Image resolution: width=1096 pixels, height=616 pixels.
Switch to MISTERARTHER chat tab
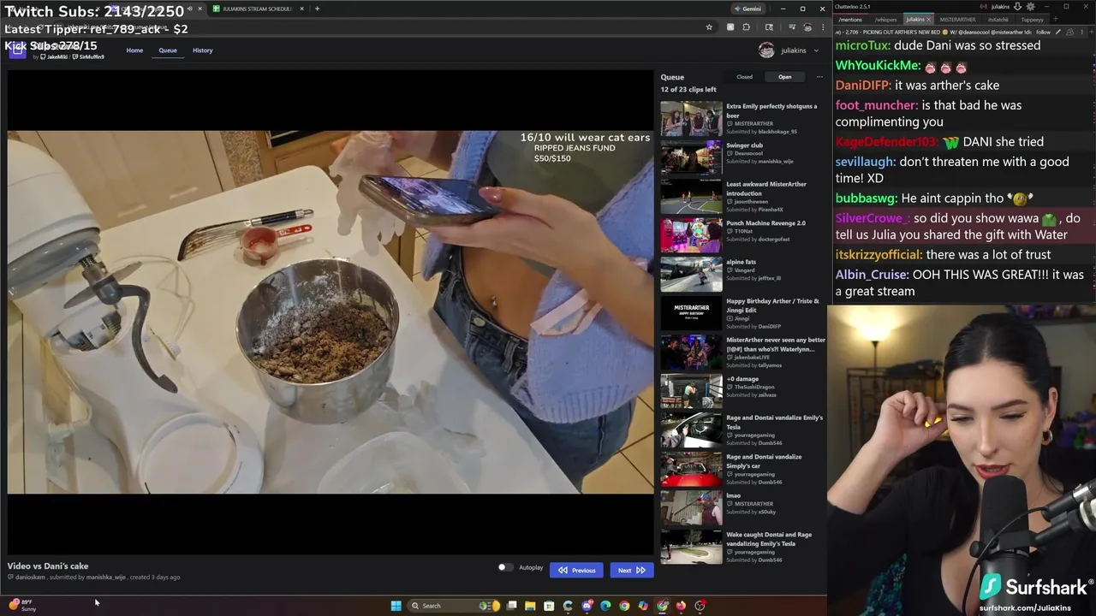(x=957, y=20)
